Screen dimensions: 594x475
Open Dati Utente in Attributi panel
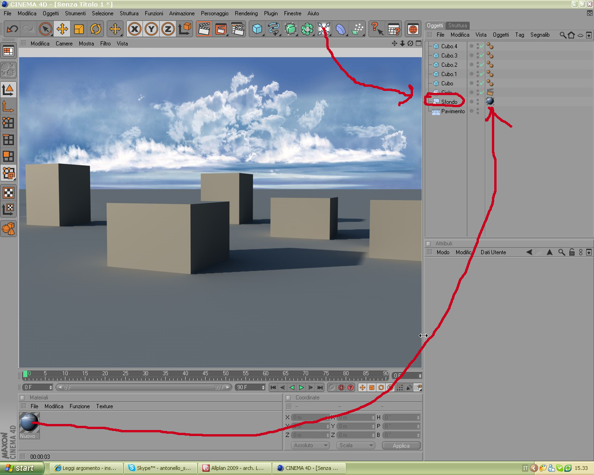493,252
